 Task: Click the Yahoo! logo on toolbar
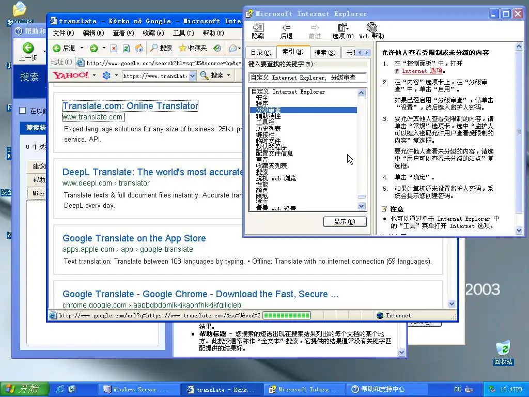pos(71,75)
